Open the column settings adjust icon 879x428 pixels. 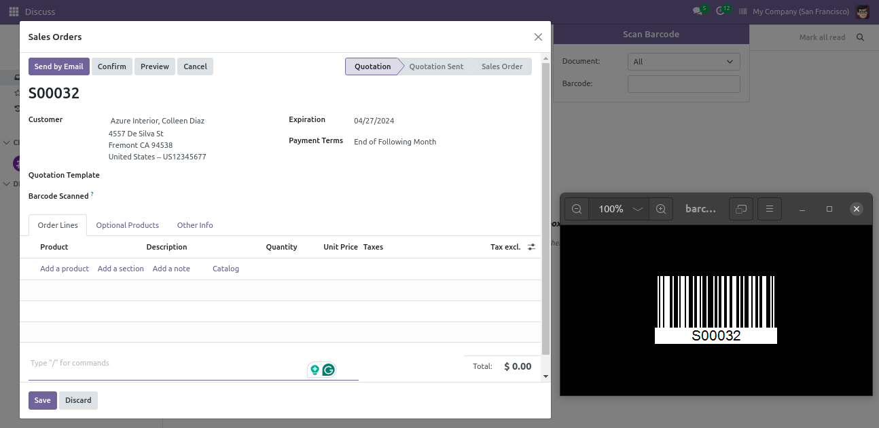coord(531,247)
